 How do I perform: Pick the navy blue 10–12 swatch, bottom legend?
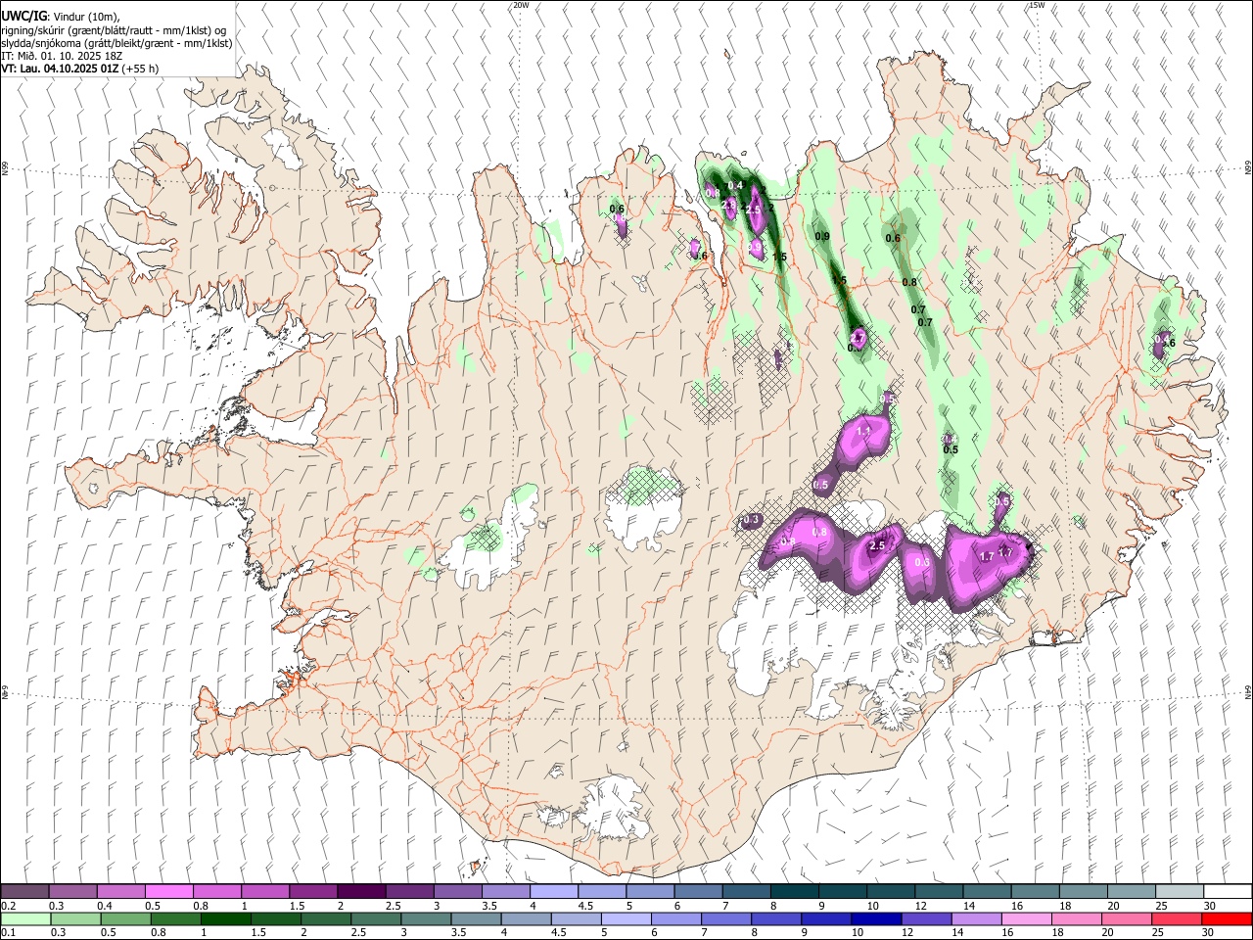point(875,918)
